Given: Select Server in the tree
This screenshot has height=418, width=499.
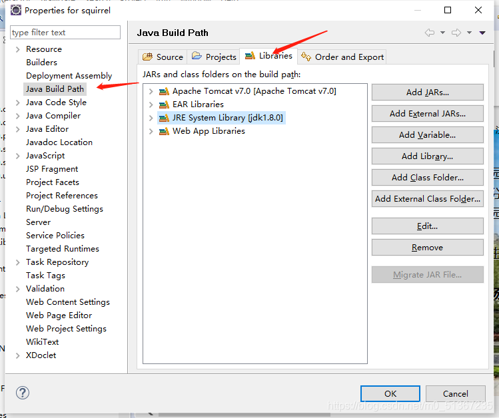Looking at the screenshot, I should click(38, 222).
